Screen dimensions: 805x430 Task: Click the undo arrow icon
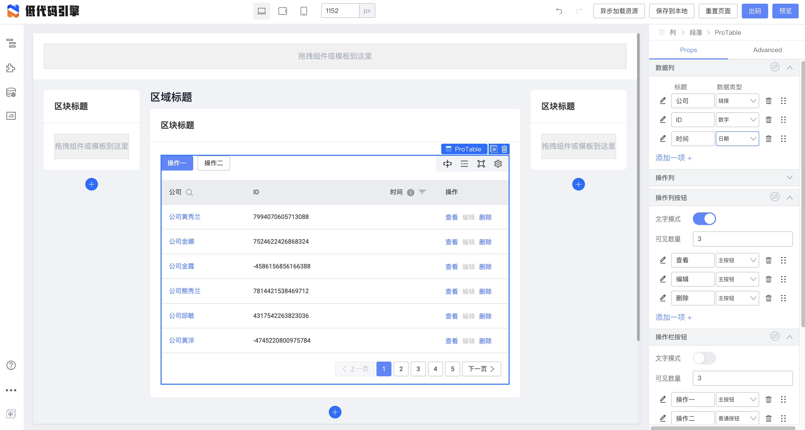[559, 11]
